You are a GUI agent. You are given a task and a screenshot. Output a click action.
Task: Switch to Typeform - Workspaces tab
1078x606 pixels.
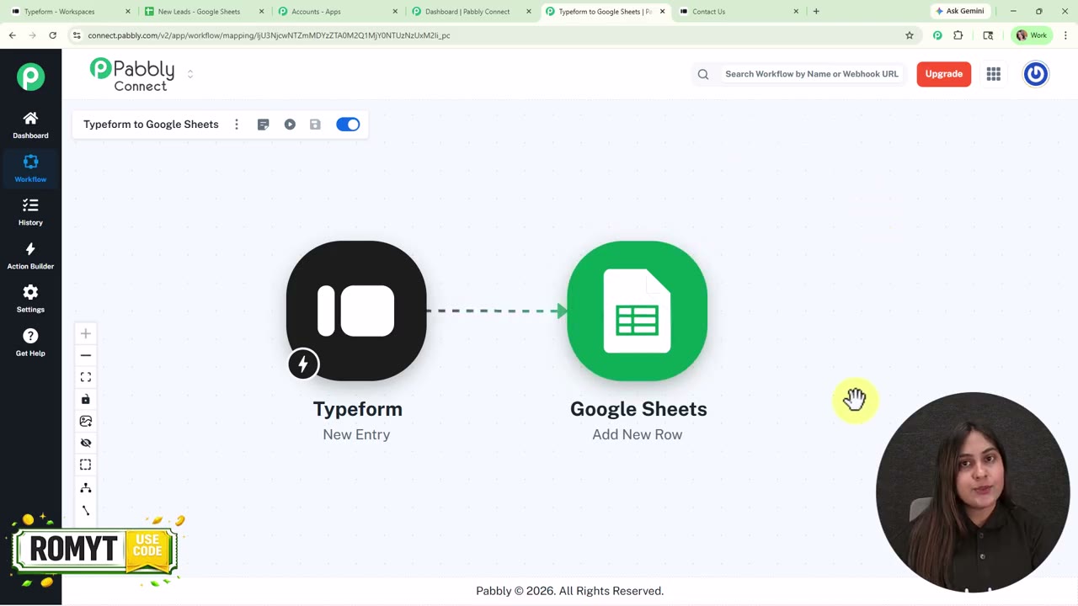click(69, 12)
